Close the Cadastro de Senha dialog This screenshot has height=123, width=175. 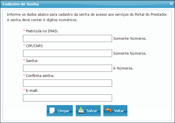coord(171,4)
